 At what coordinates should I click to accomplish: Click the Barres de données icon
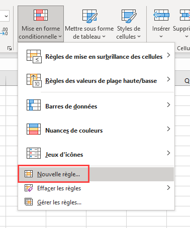pyautogui.click(x=34, y=105)
